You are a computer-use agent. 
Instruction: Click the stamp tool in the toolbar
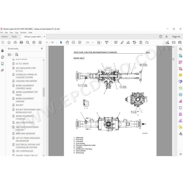coord(134,42)
